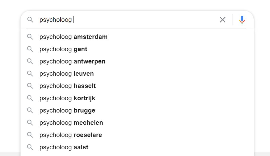
Task: Click the microphone voice search icon
Action: [242, 20]
